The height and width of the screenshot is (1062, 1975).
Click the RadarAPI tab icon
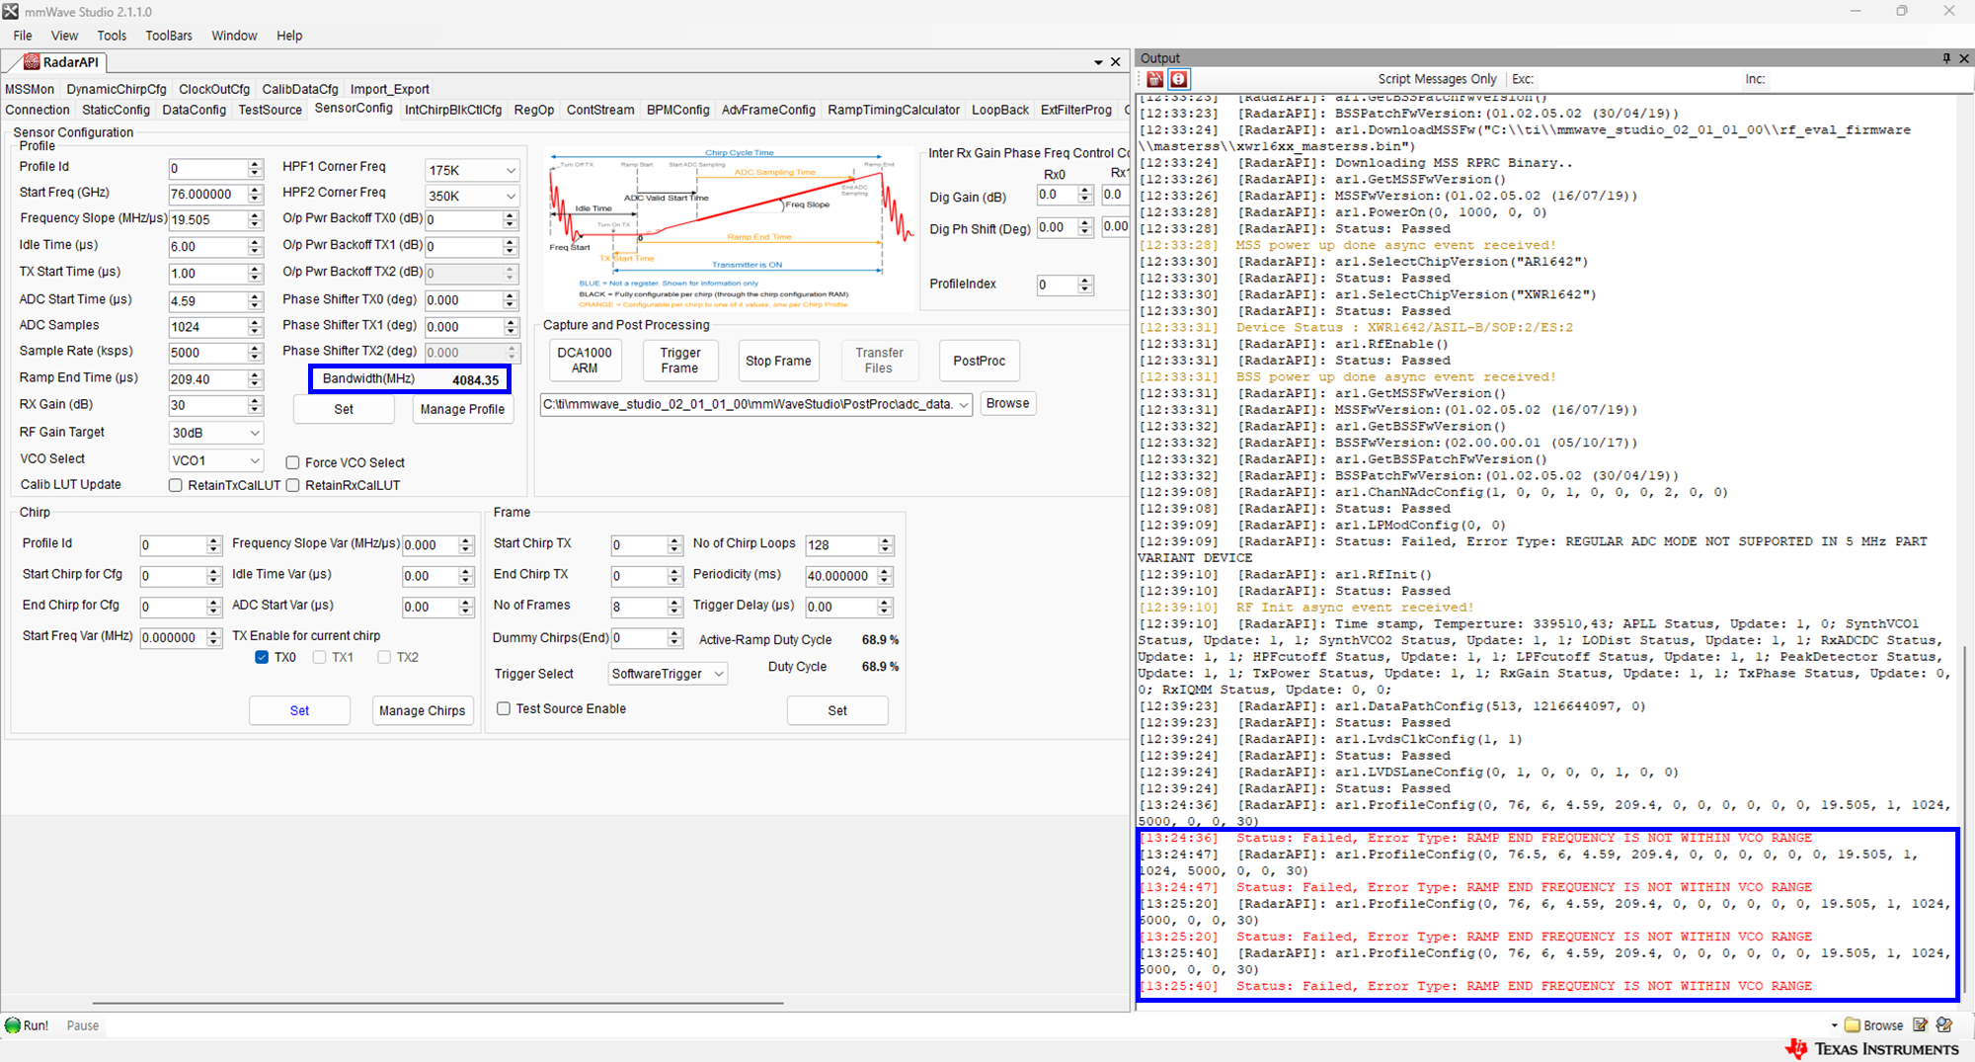32,62
